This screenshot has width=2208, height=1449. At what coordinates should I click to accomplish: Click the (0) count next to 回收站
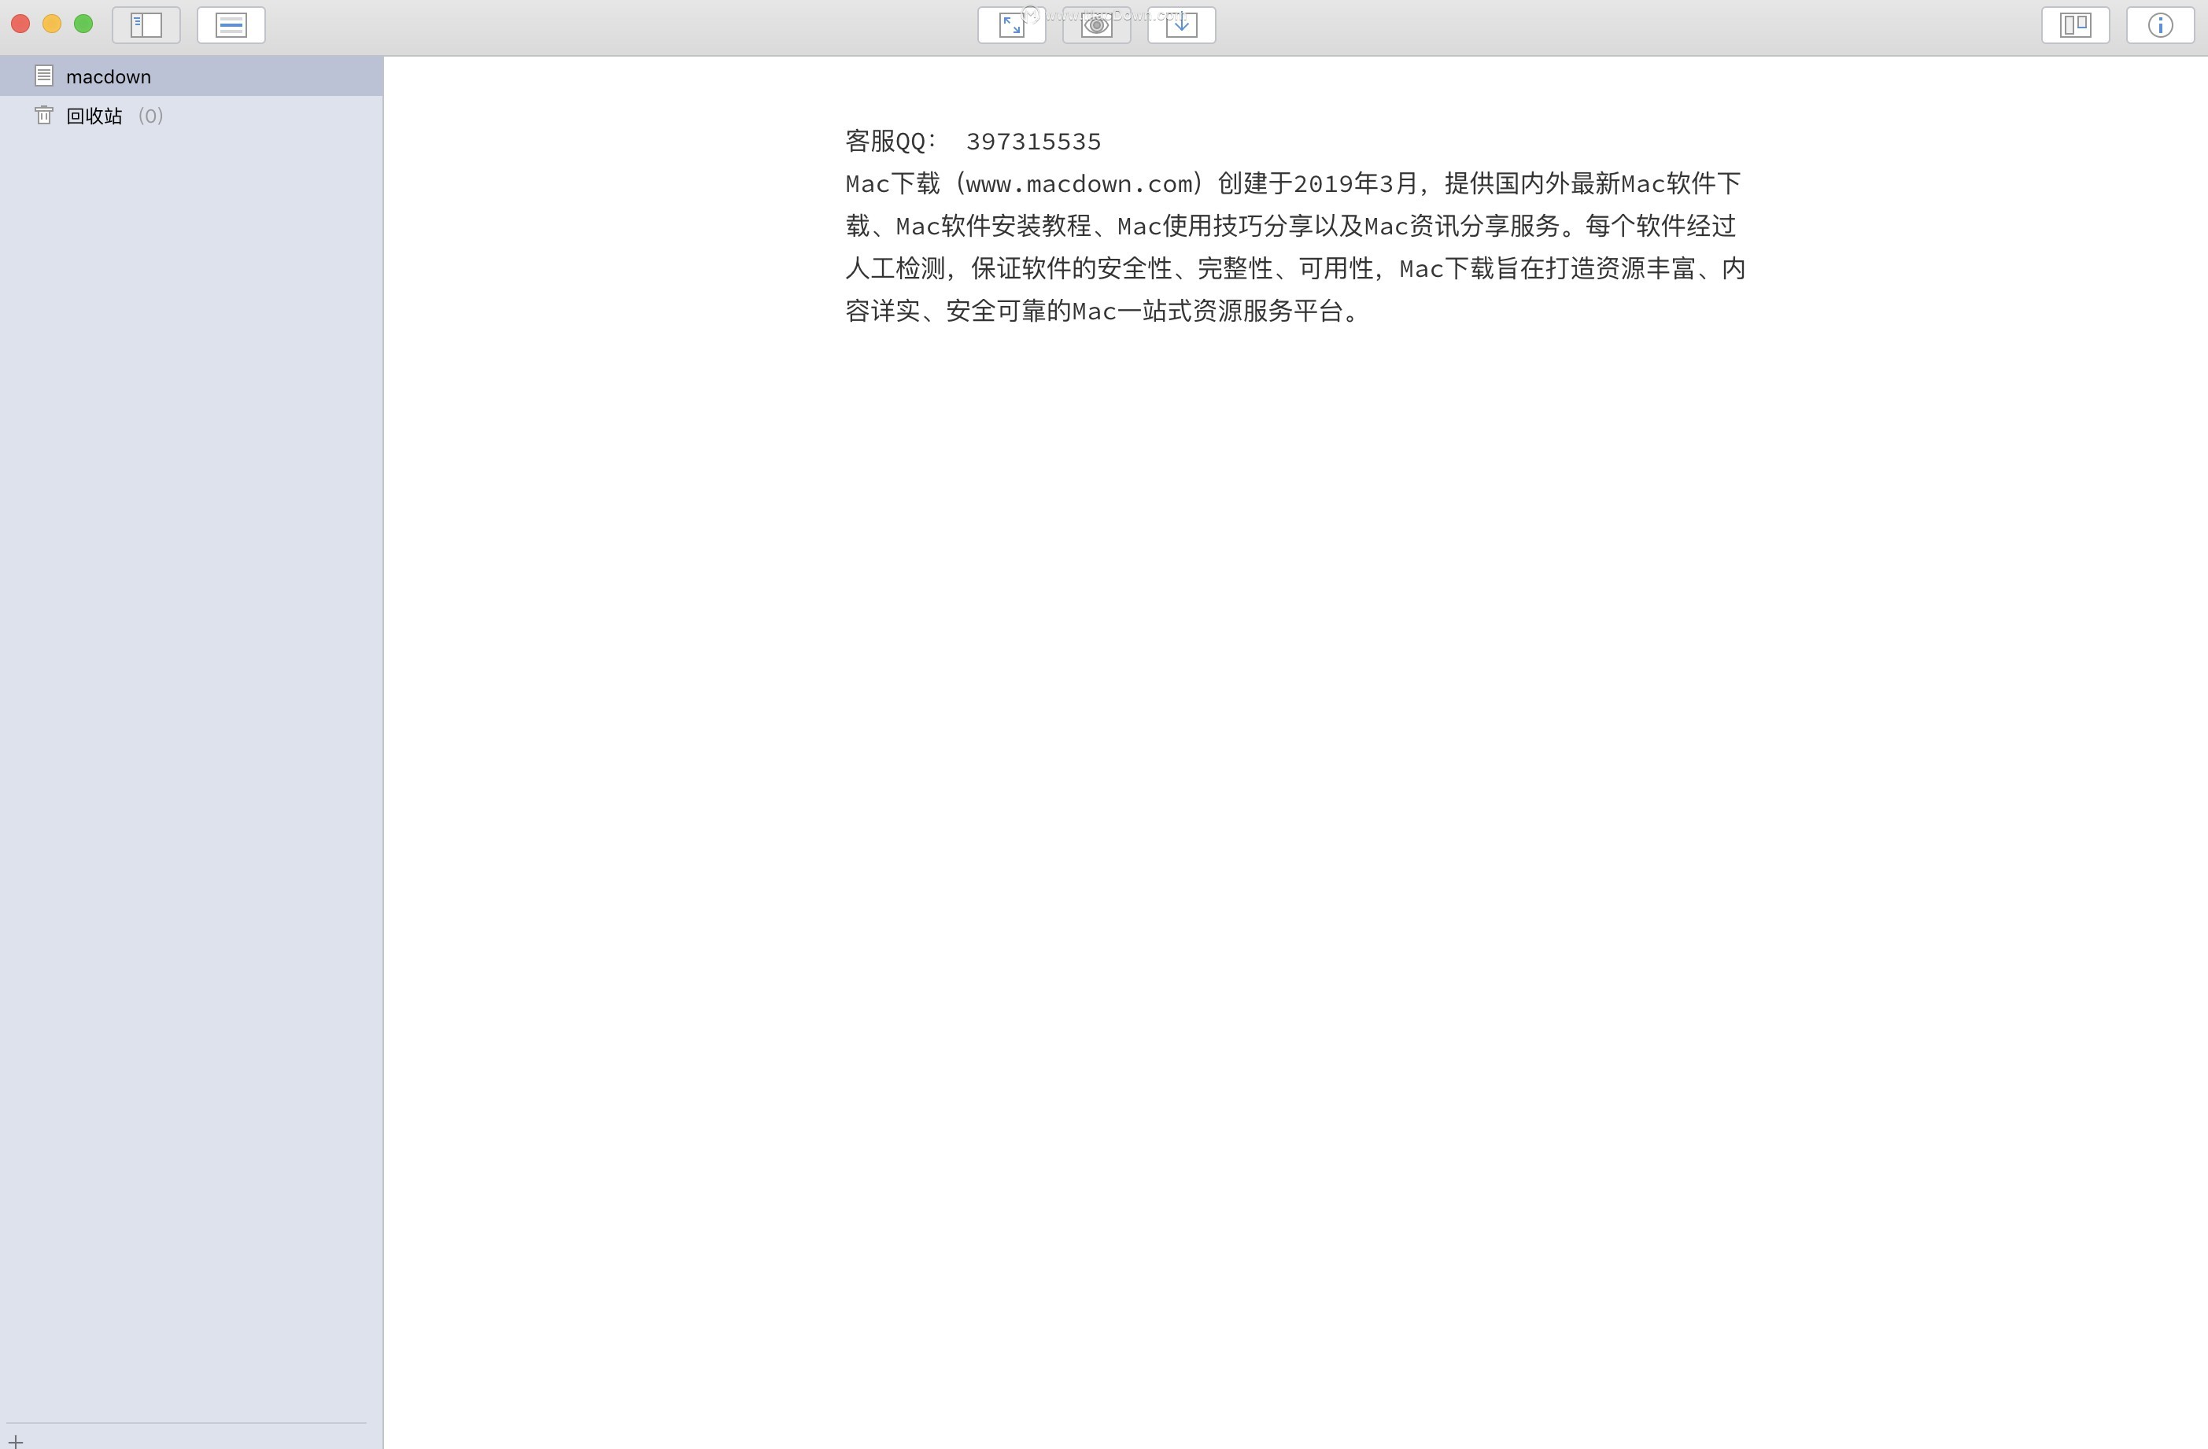click(150, 116)
